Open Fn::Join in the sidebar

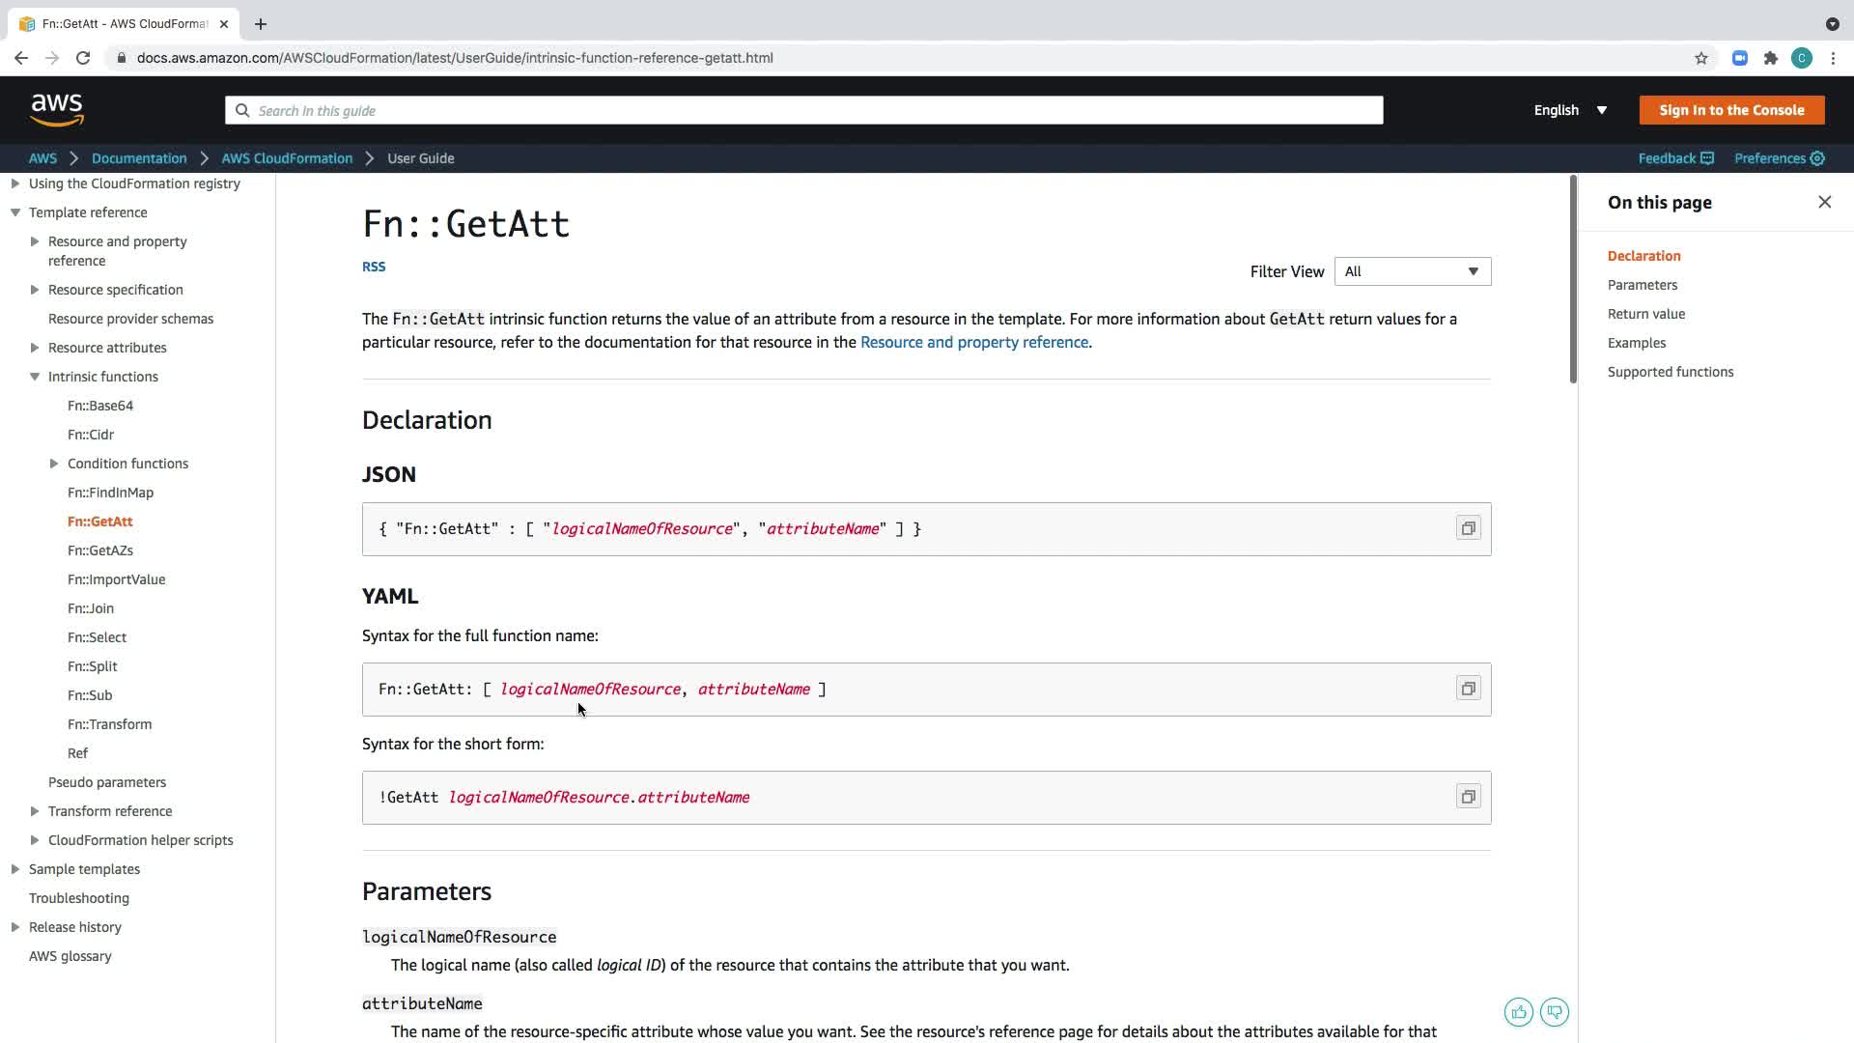pos(91,608)
